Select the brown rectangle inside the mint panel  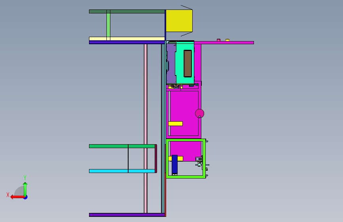[188, 64]
